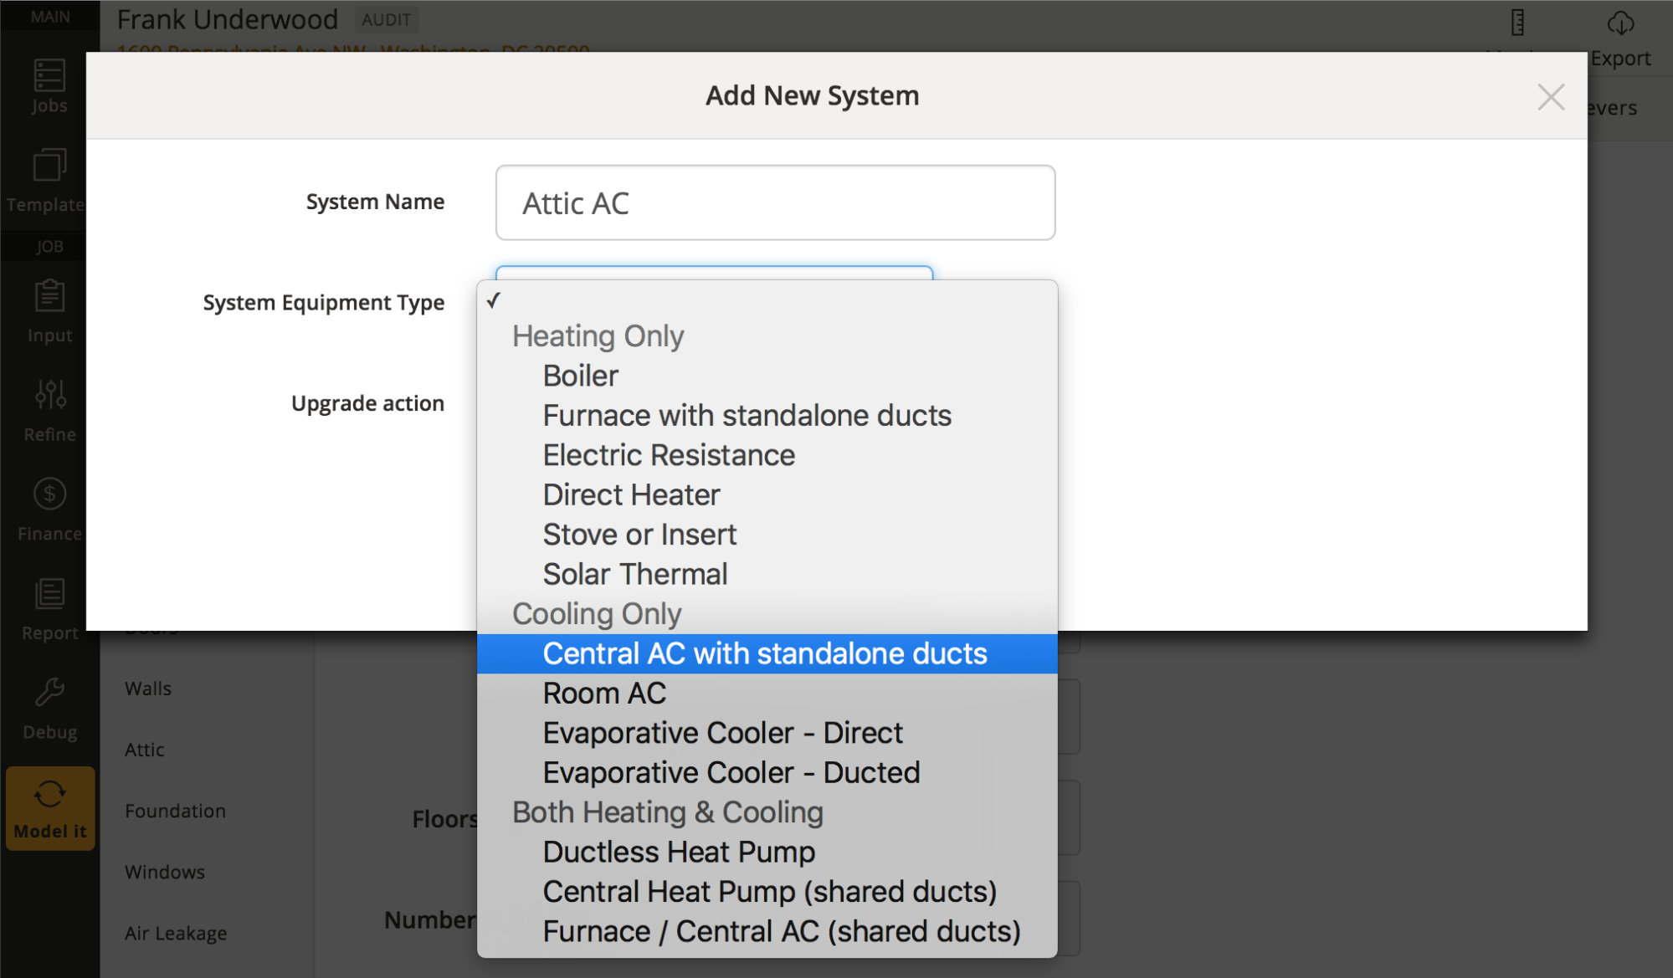Pick Solar Thermal option
The image size is (1673, 978).
[x=767, y=574]
